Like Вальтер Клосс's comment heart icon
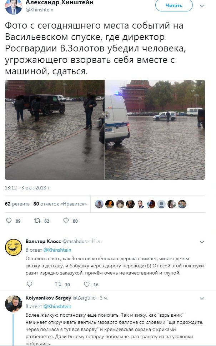 point(87,284)
